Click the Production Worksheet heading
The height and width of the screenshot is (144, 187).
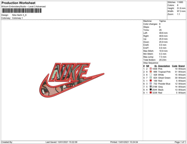point(18,3)
